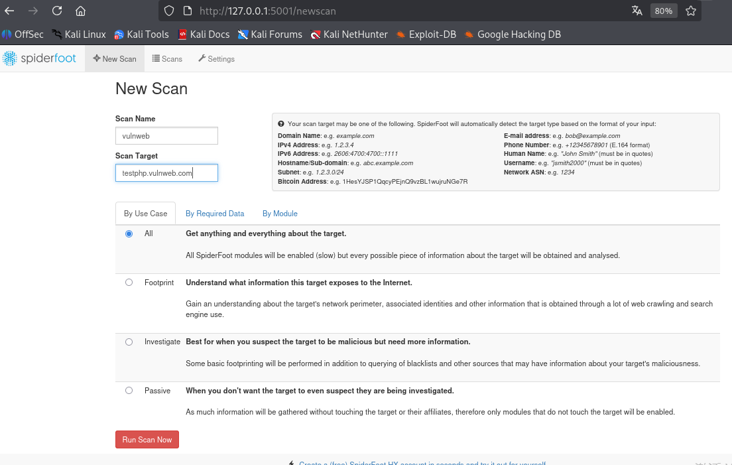This screenshot has height=465, width=732.
Task: Switch to By Required Data tab
Action: pos(215,214)
